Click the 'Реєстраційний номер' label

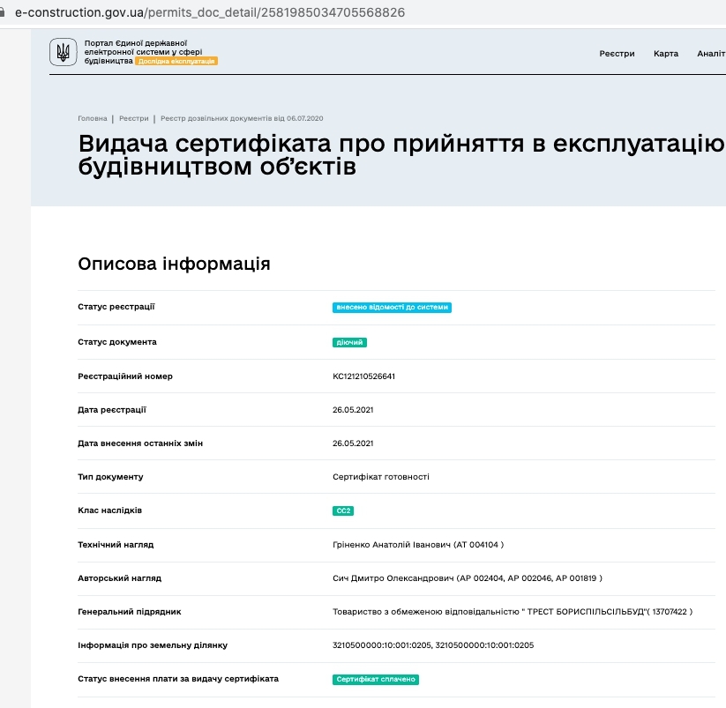point(125,376)
